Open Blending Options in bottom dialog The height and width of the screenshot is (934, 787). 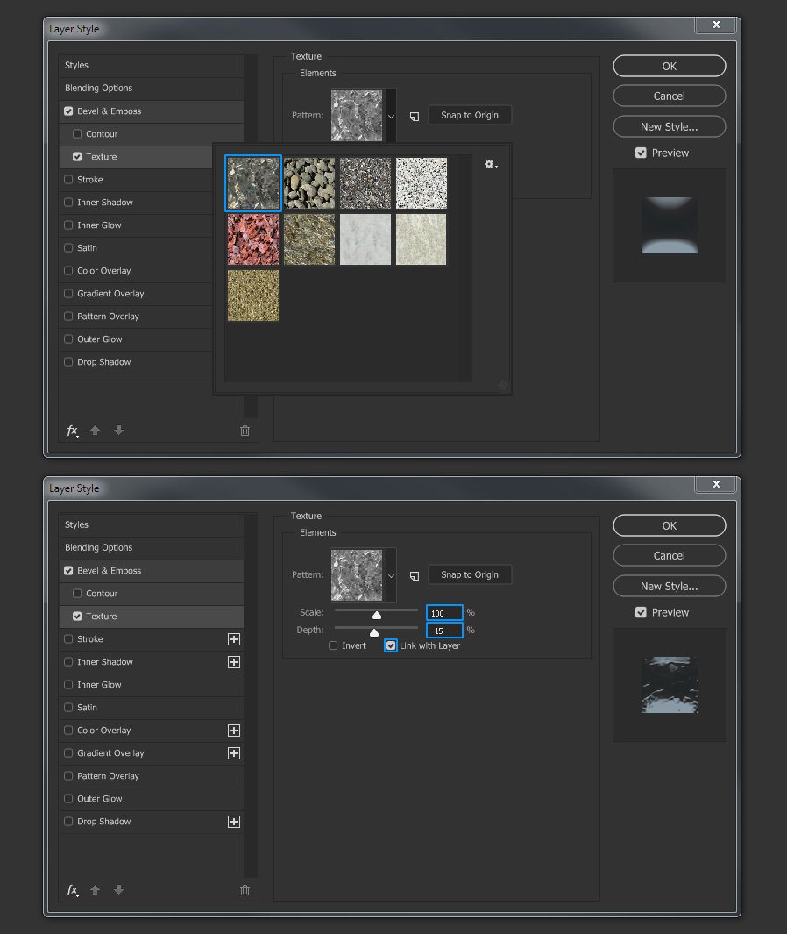(x=152, y=547)
